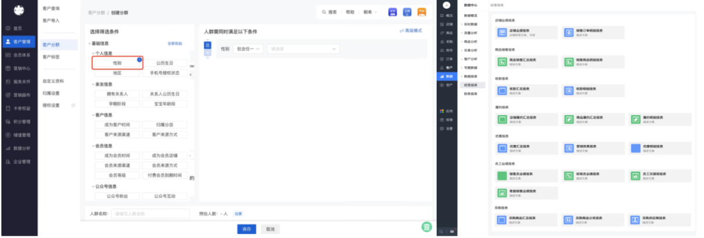Click the 全部收起 link

[175, 44]
